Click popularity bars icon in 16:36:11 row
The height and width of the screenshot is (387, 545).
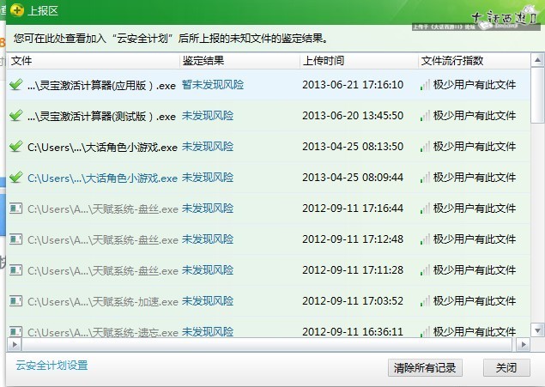tap(425, 332)
